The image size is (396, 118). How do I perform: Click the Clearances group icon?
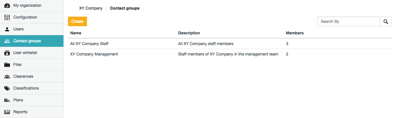point(7,77)
